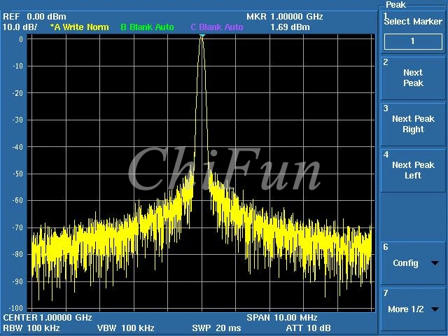Click the Select Marker softkey label
The image size is (448, 336).
pos(413,22)
